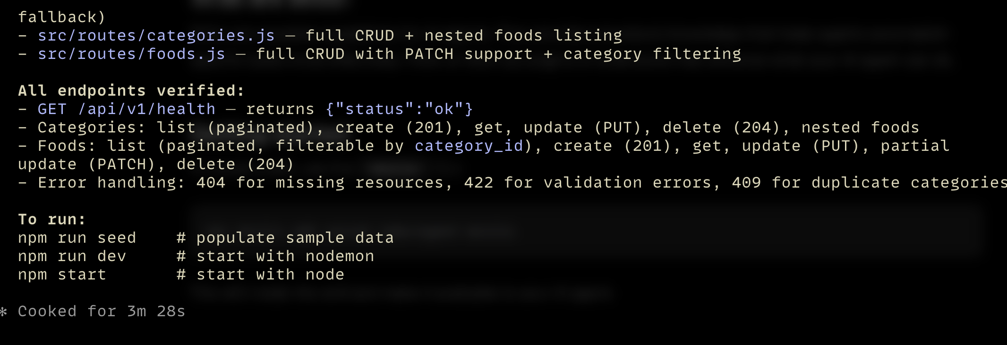Click the "All endpoints verified:" heading

coord(131,91)
